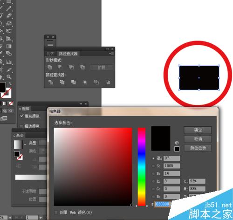Toggle the 描边颜色 checkbox
This screenshot has width=233, height=220.
tap(21, 126)
